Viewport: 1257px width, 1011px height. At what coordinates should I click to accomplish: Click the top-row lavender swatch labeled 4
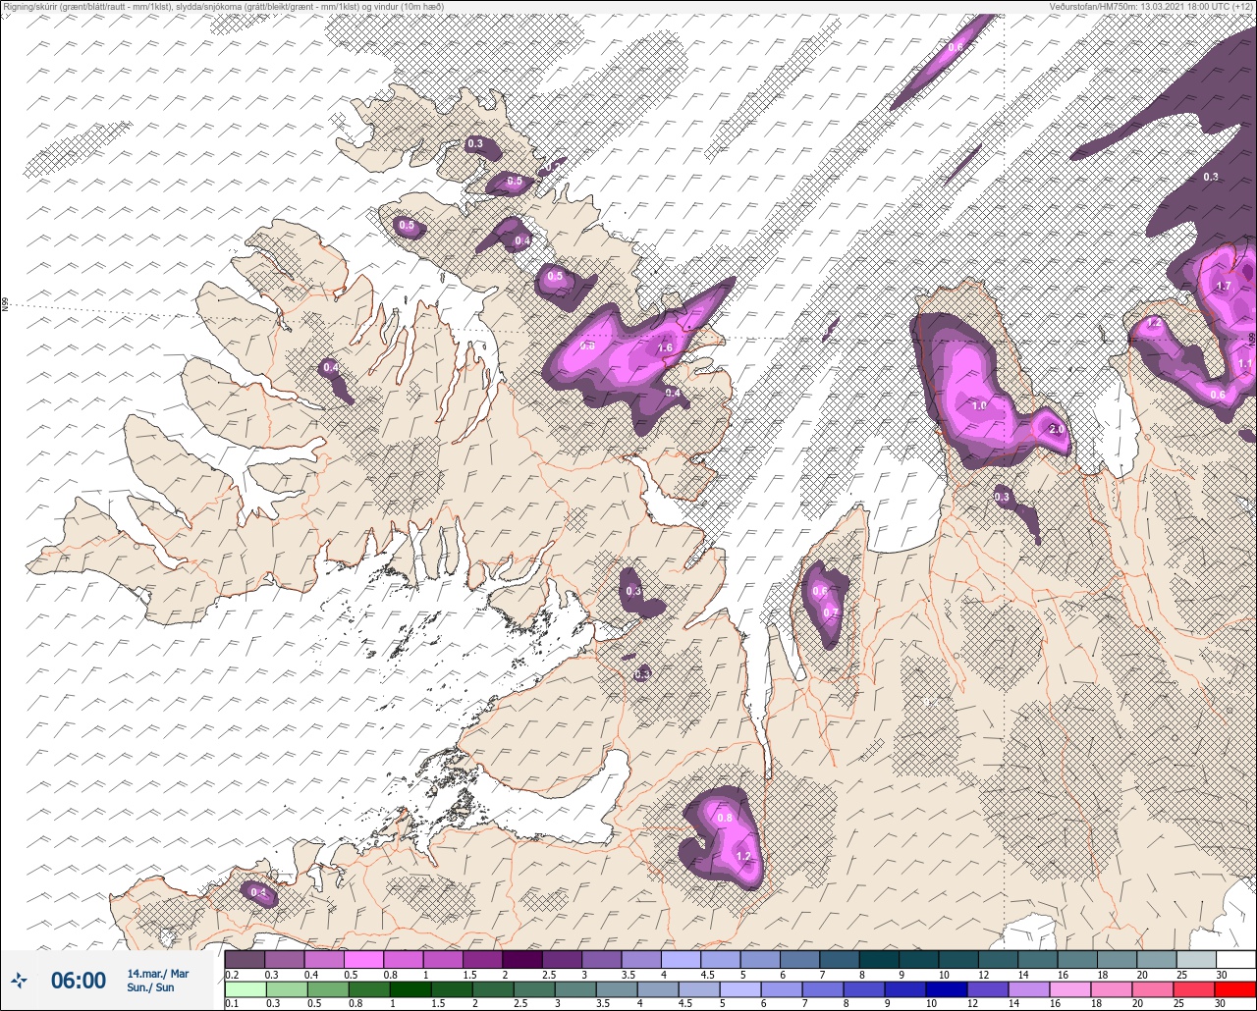click(x=681, y=959)
